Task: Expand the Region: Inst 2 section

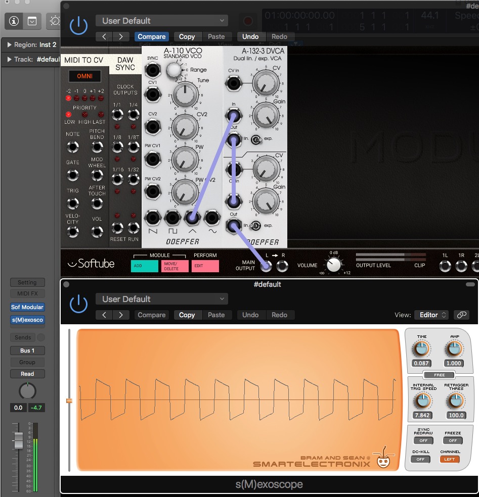Action: (9, 44)
